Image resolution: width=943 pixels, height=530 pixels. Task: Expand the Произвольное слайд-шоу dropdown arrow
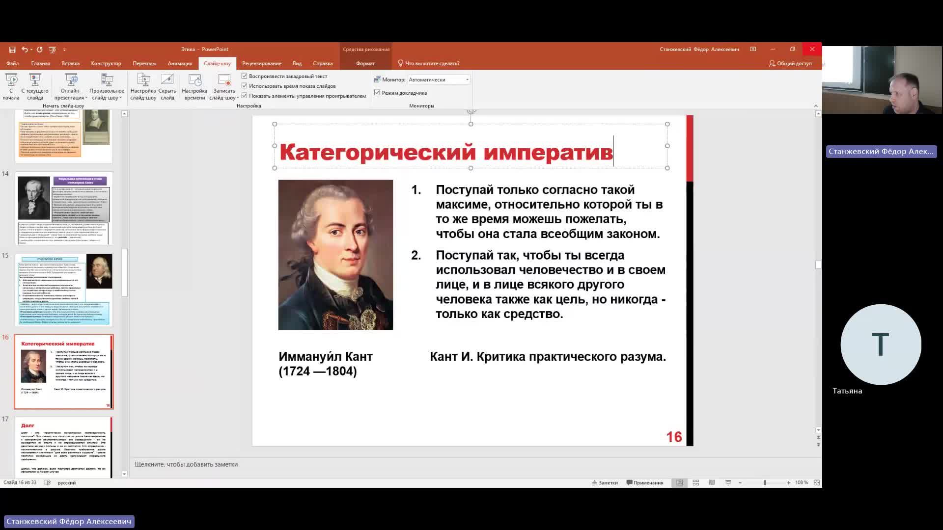[120, 98]
